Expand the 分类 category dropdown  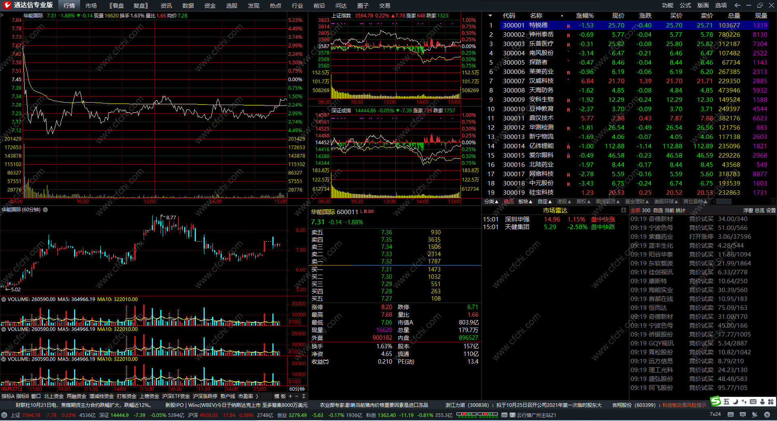click(x=491, y=202)
